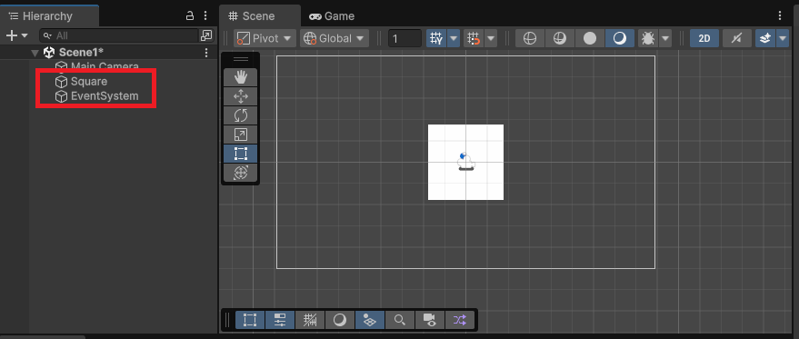The height and width of the screenshot is (339, 799).
Task: Toggle Search overlay magnifier icon
Action: click(400, 320)
